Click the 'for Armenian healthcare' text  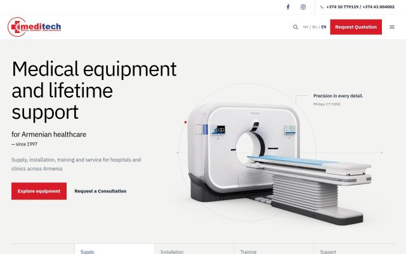click(49, 135)
